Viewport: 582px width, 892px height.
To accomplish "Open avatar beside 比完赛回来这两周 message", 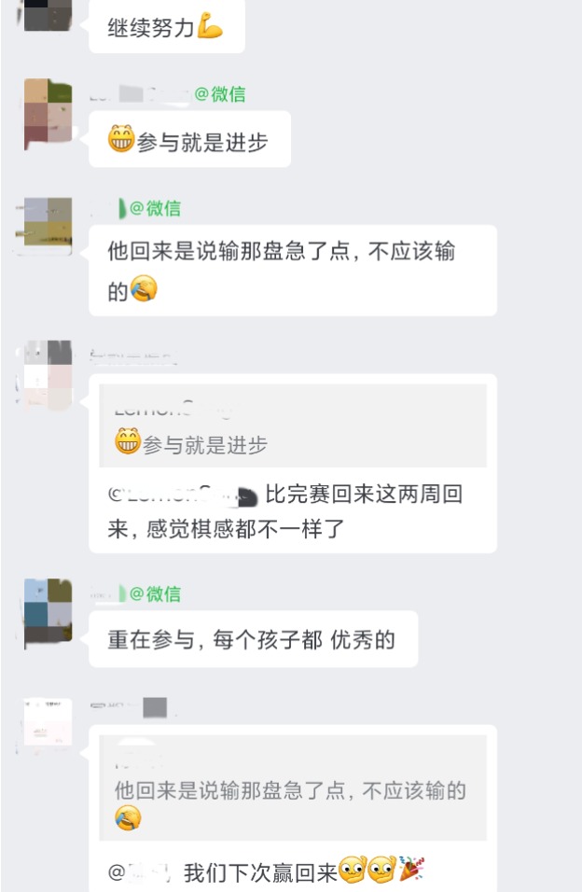I will [x=48, y=374].
